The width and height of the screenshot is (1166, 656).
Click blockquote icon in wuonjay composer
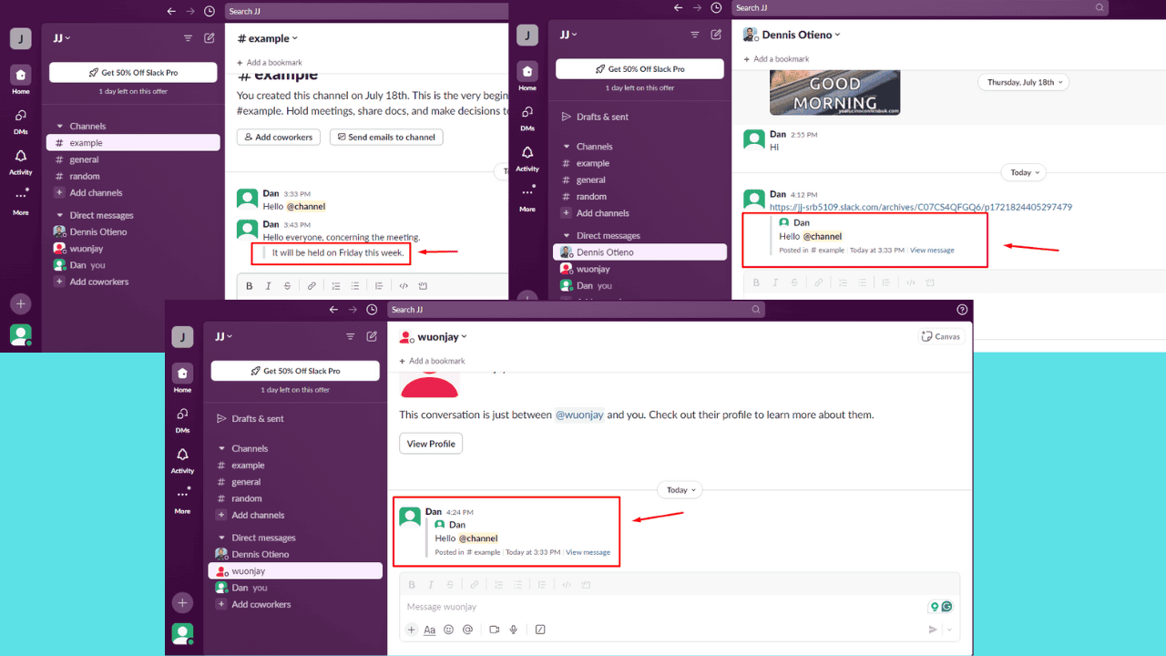click(x=541, y=584)
